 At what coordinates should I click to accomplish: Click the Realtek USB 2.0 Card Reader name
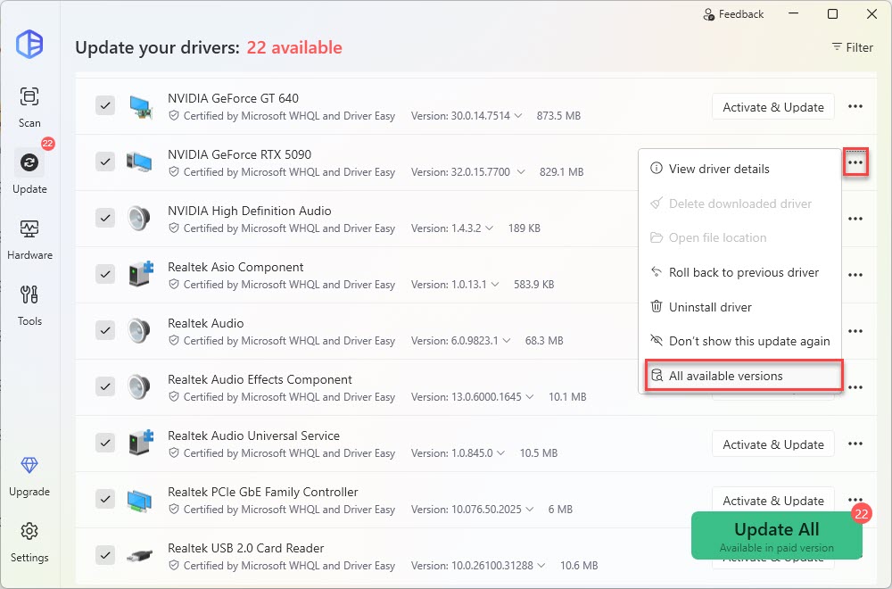246,548
